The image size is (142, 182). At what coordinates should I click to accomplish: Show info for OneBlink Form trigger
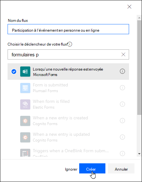122,154
